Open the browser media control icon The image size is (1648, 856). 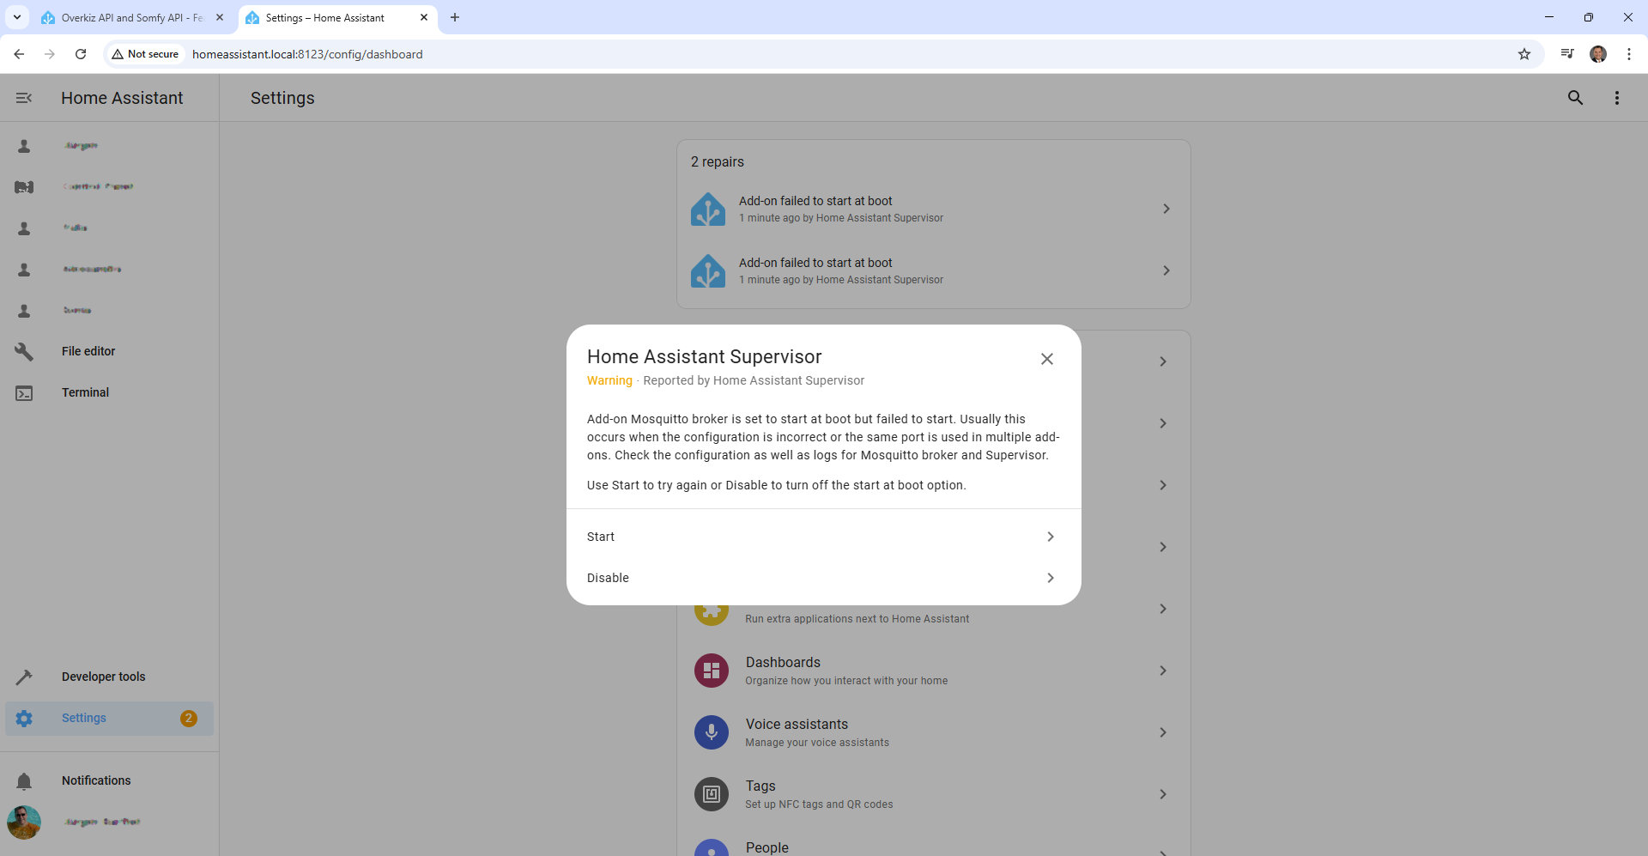click(1567, 54)
